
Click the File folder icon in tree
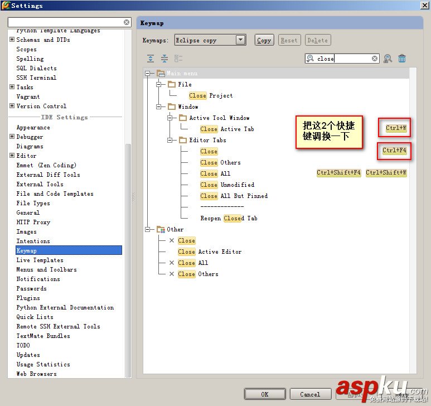(x=172, y=84)
